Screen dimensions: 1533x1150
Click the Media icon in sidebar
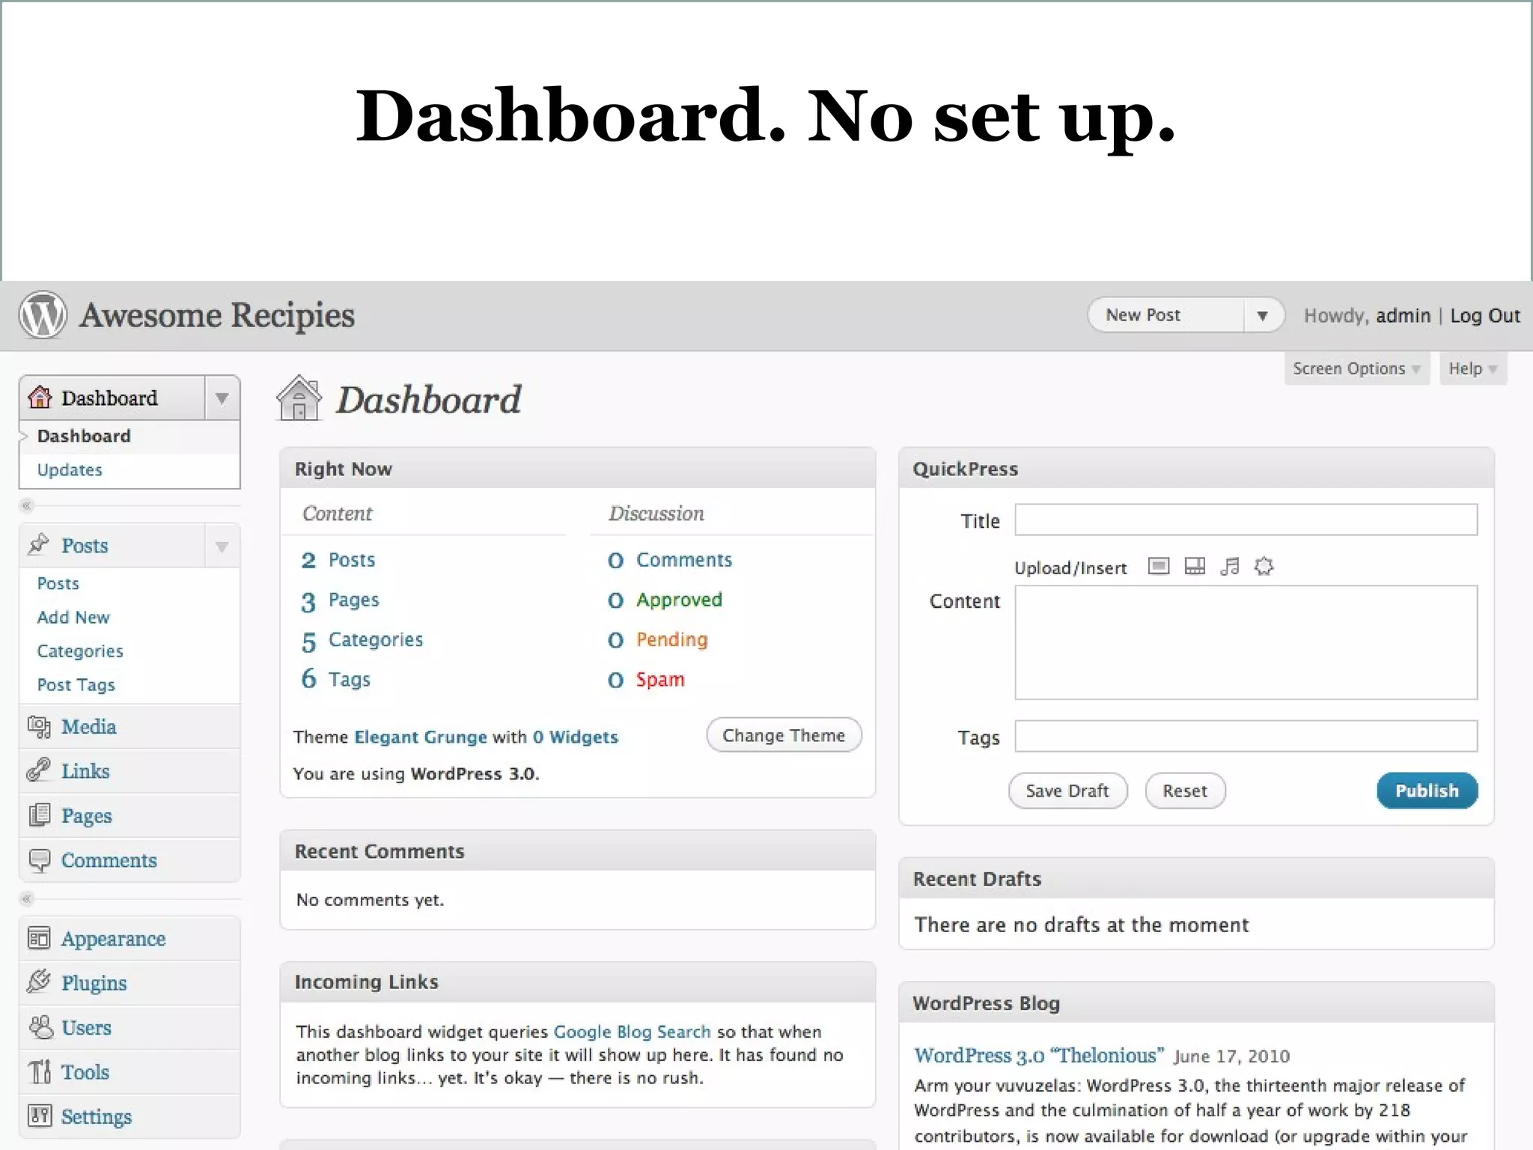[x=39, y=726]
